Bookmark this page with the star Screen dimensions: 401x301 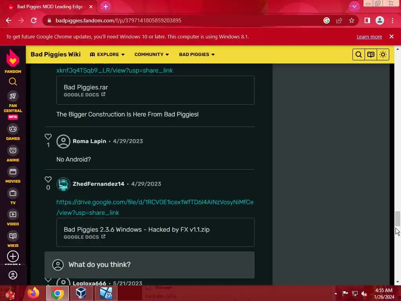[352, 20]
